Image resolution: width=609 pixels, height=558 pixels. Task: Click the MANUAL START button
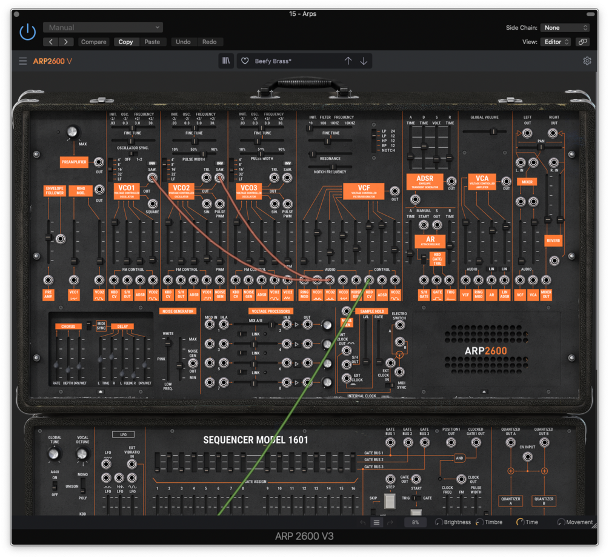pyautogui.click(x=424, y=225)
